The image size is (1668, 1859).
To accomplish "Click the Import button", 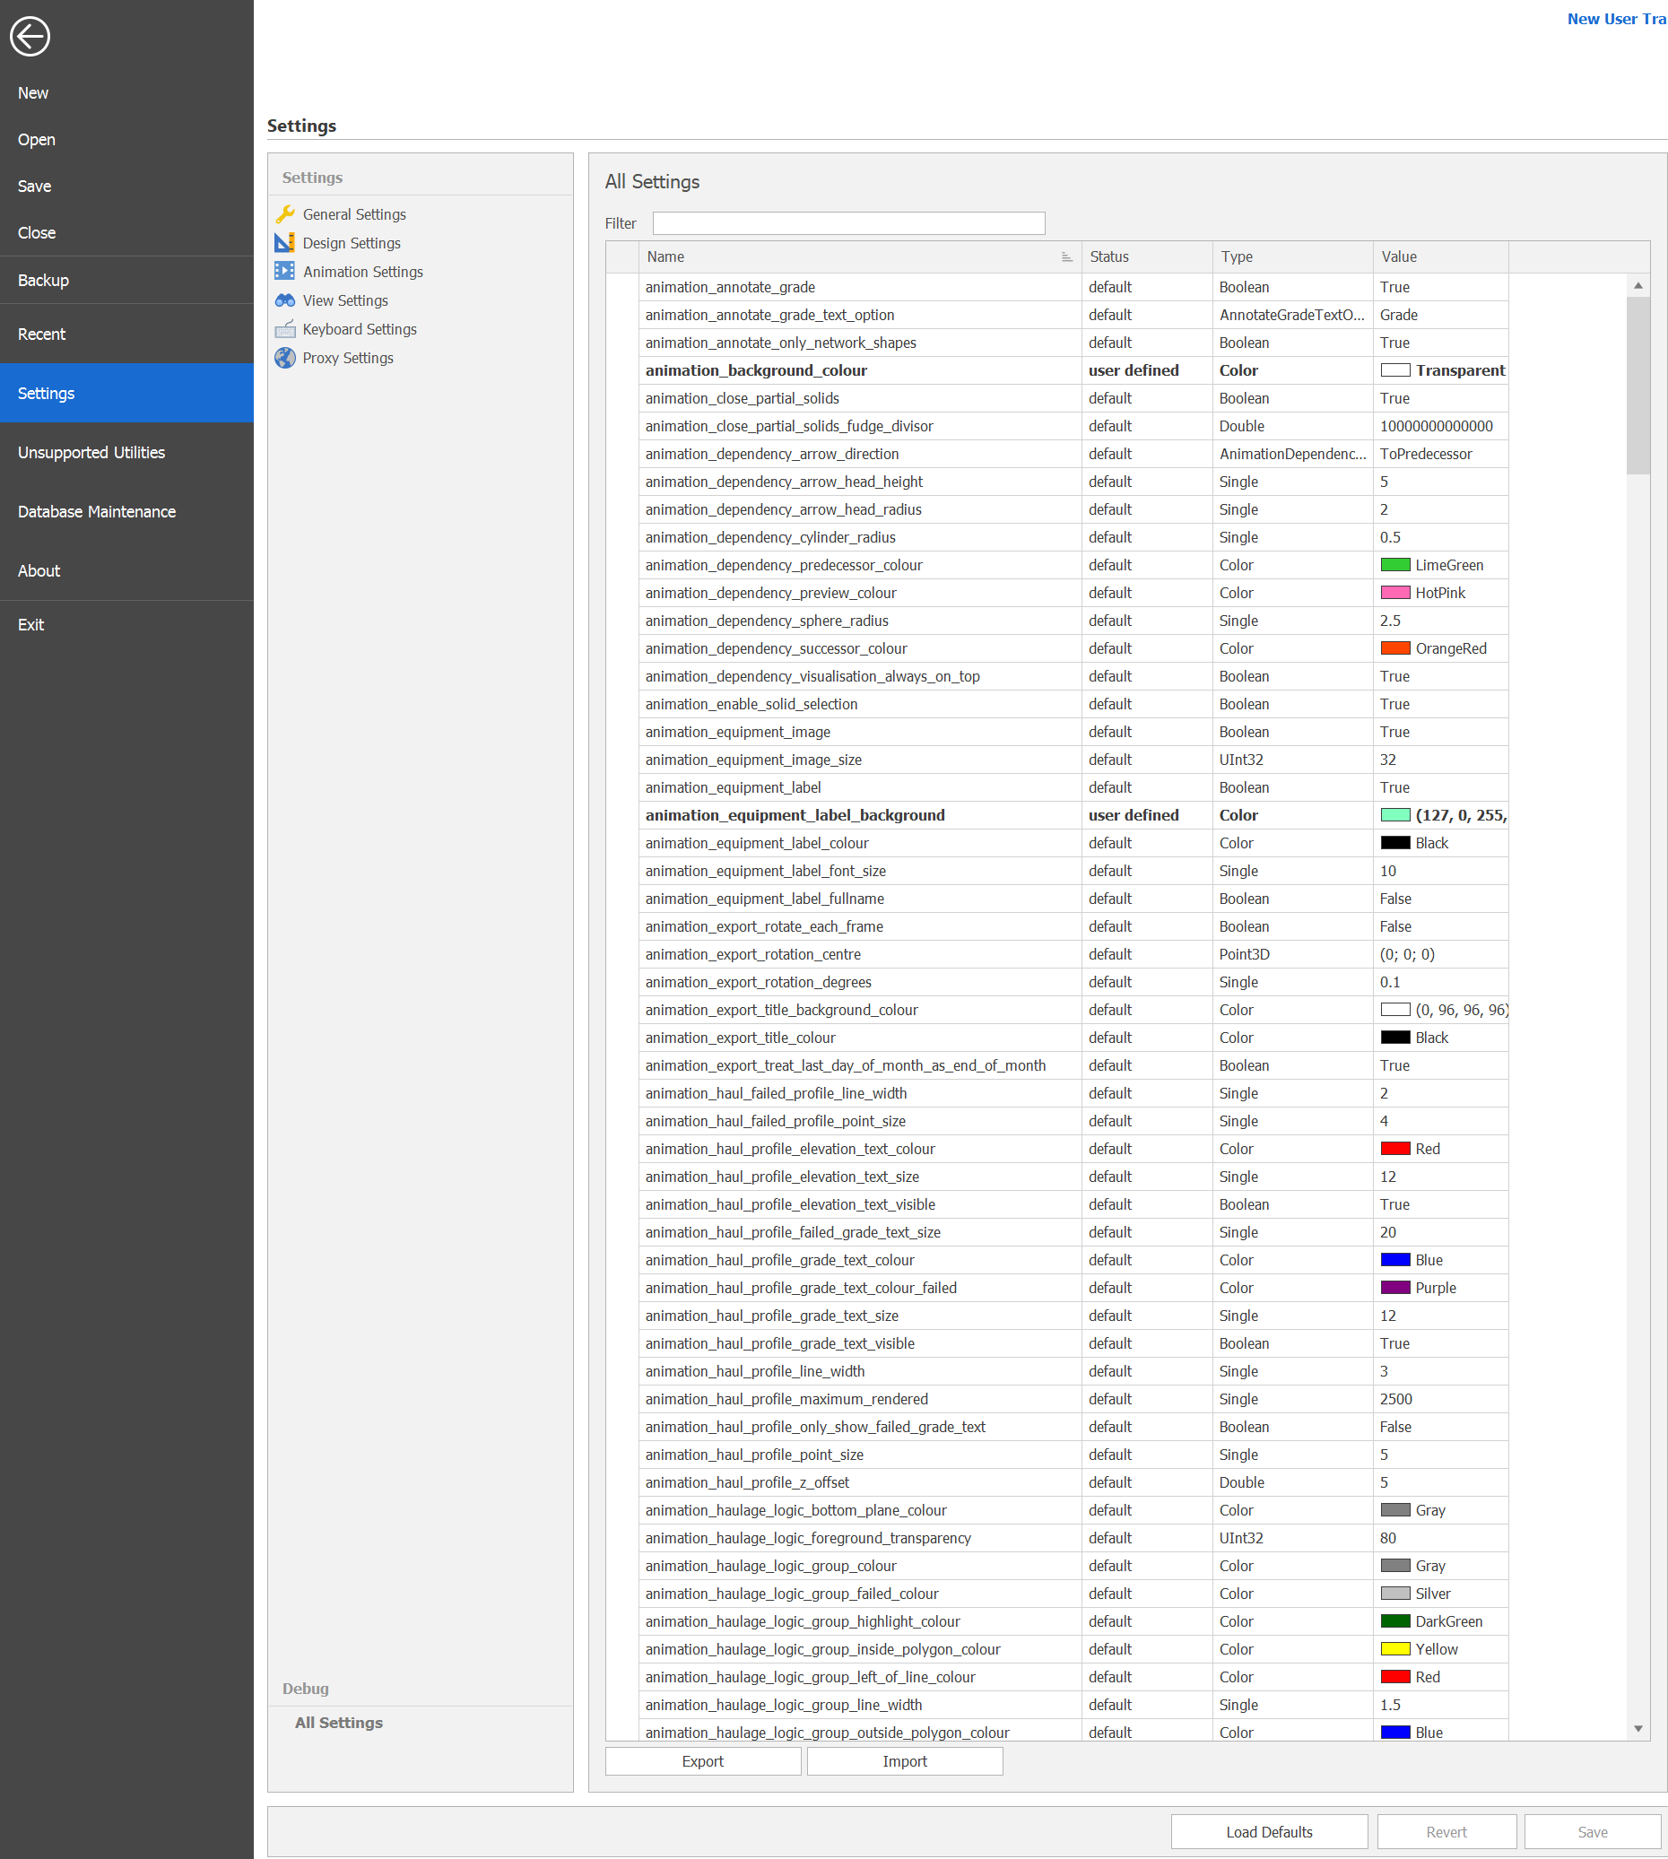I will tap(904, 1761).
